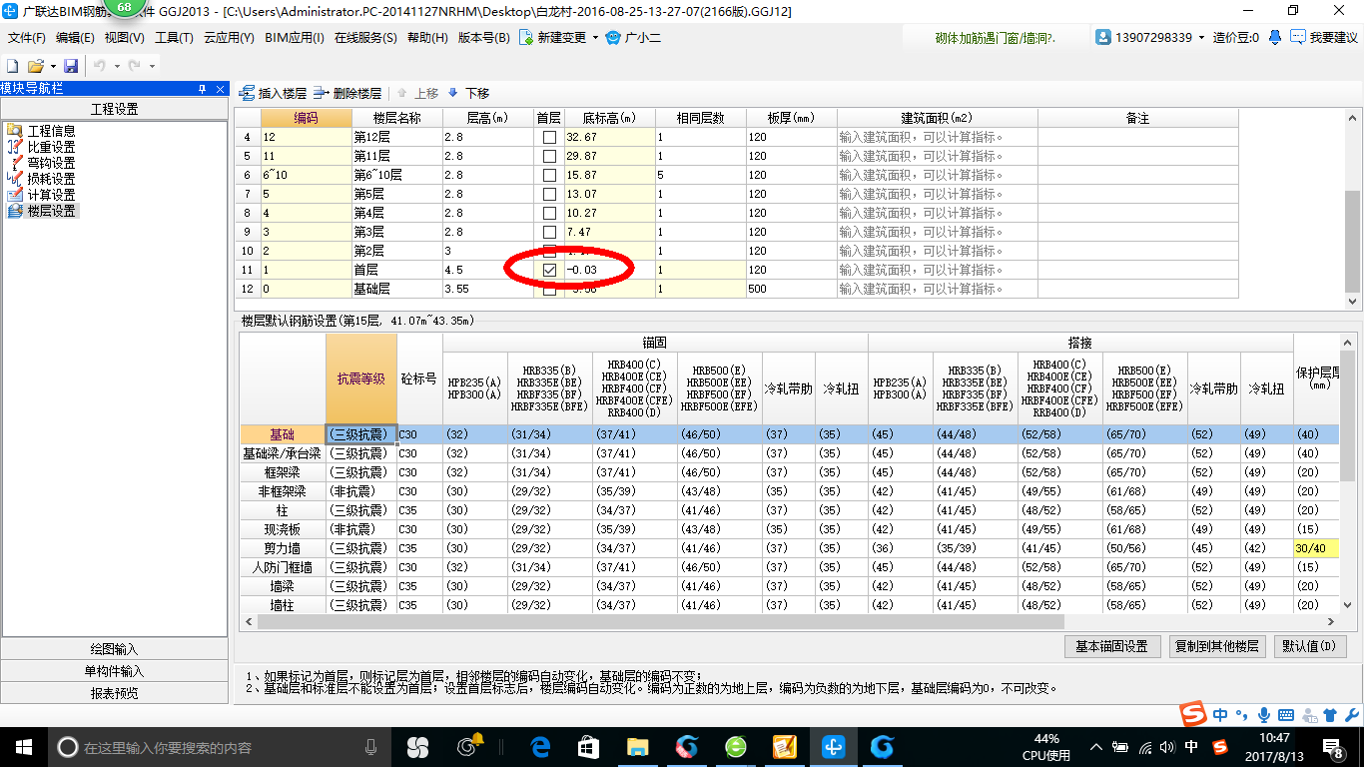Open Microsoft Store from taskbar
Image resolution: width=1364 pixels, height=767 pixels.
588,746
